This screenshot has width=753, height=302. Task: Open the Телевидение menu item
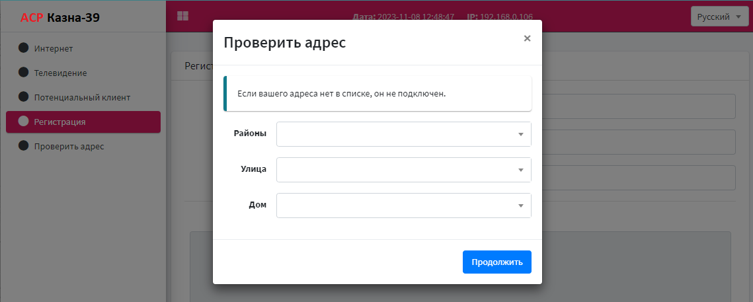[x=60, y=73]
